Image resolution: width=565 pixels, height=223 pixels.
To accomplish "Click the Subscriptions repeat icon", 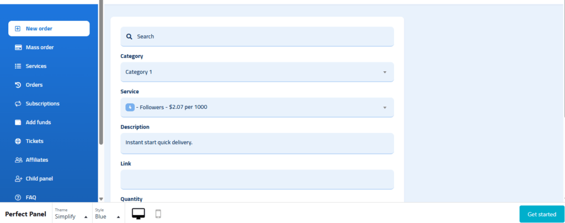I will point(18,103).
